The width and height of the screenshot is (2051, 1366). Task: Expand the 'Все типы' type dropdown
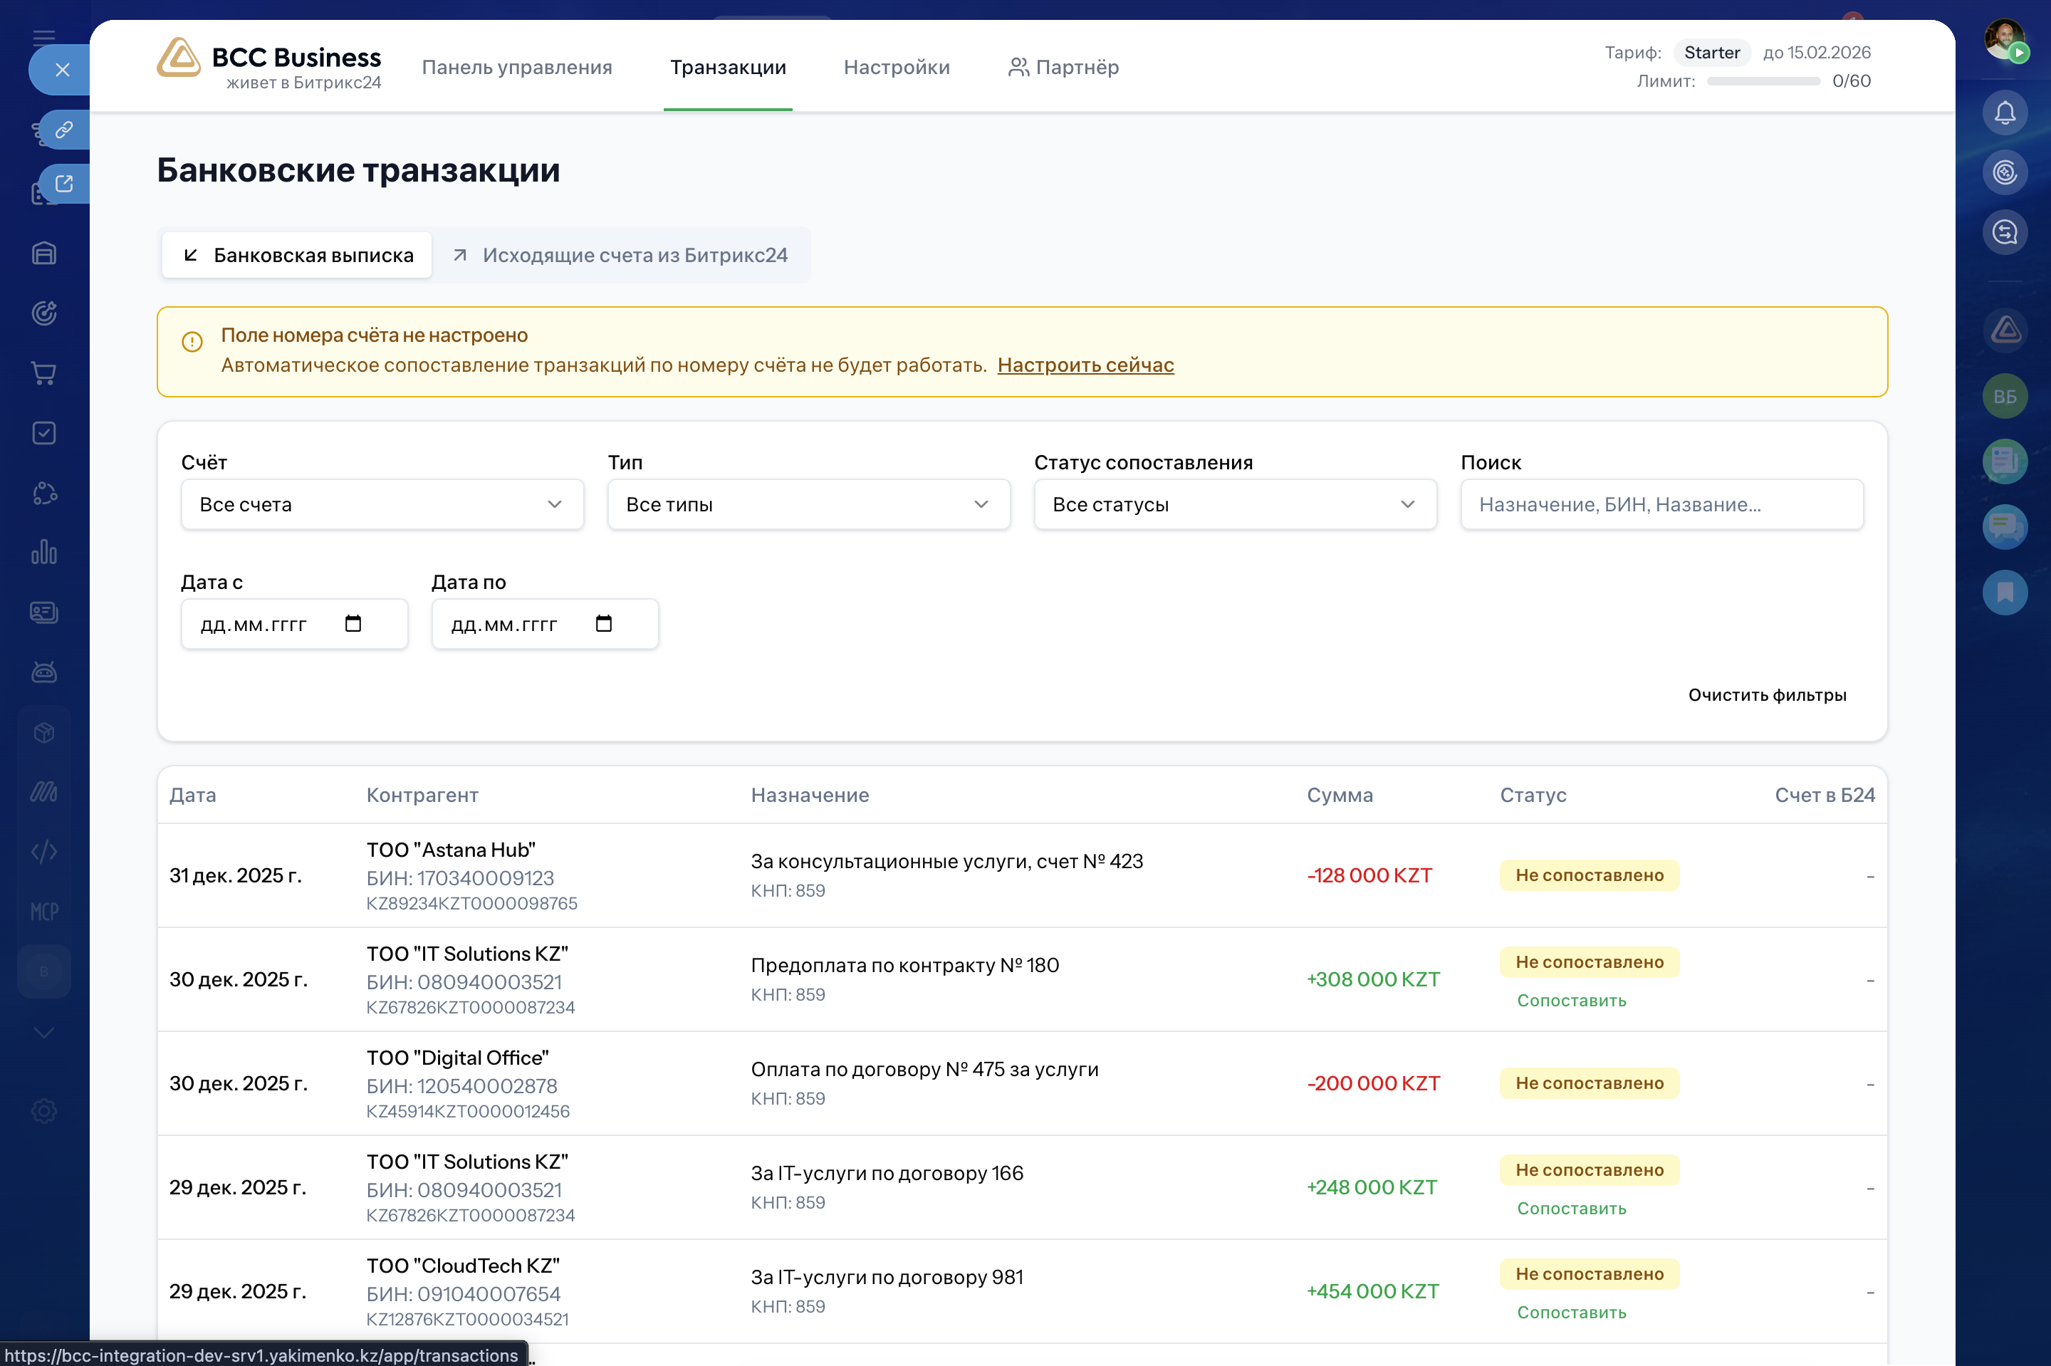click(x=808, y=504)
